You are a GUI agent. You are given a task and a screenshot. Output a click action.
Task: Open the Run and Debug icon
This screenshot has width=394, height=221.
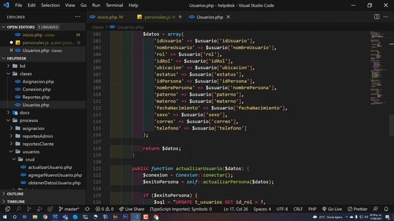point(39,209)
